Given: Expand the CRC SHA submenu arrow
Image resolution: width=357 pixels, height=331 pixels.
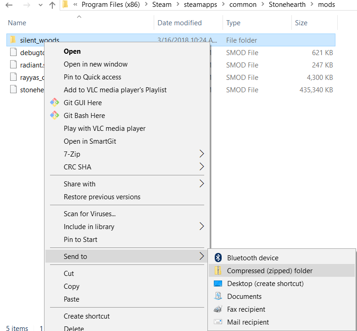Looking at the screenshot, I should (201, 167).
